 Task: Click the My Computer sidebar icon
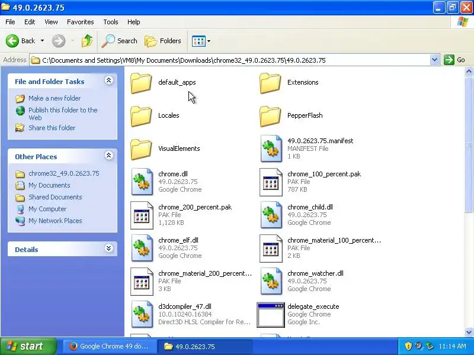tap(20, 209)
